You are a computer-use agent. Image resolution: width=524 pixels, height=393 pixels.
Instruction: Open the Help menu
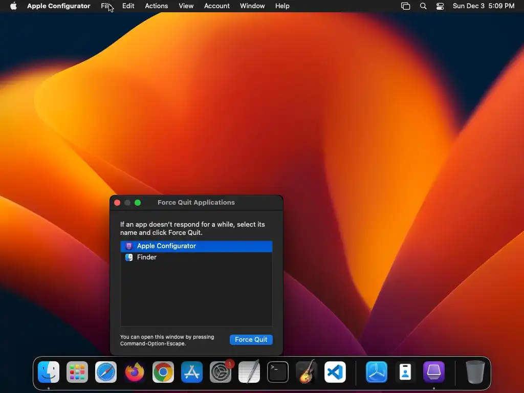click(282, 6)
